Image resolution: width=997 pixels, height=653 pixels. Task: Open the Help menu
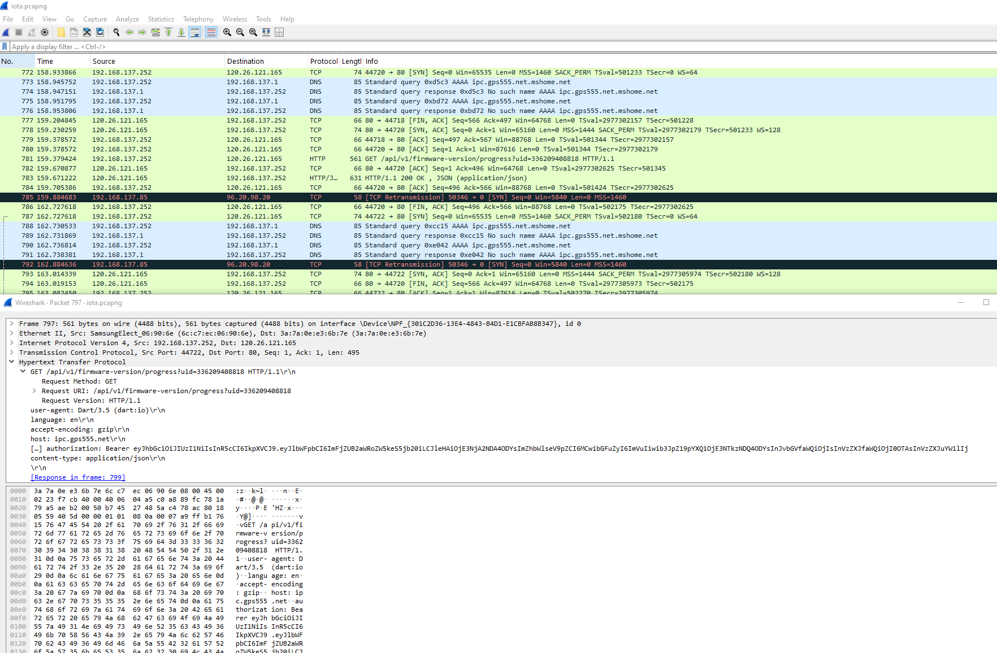tap(287, 19)
